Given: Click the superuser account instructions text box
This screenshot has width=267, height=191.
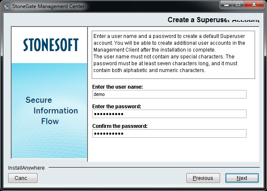Looking at the screenshot, I should (173, 55).
